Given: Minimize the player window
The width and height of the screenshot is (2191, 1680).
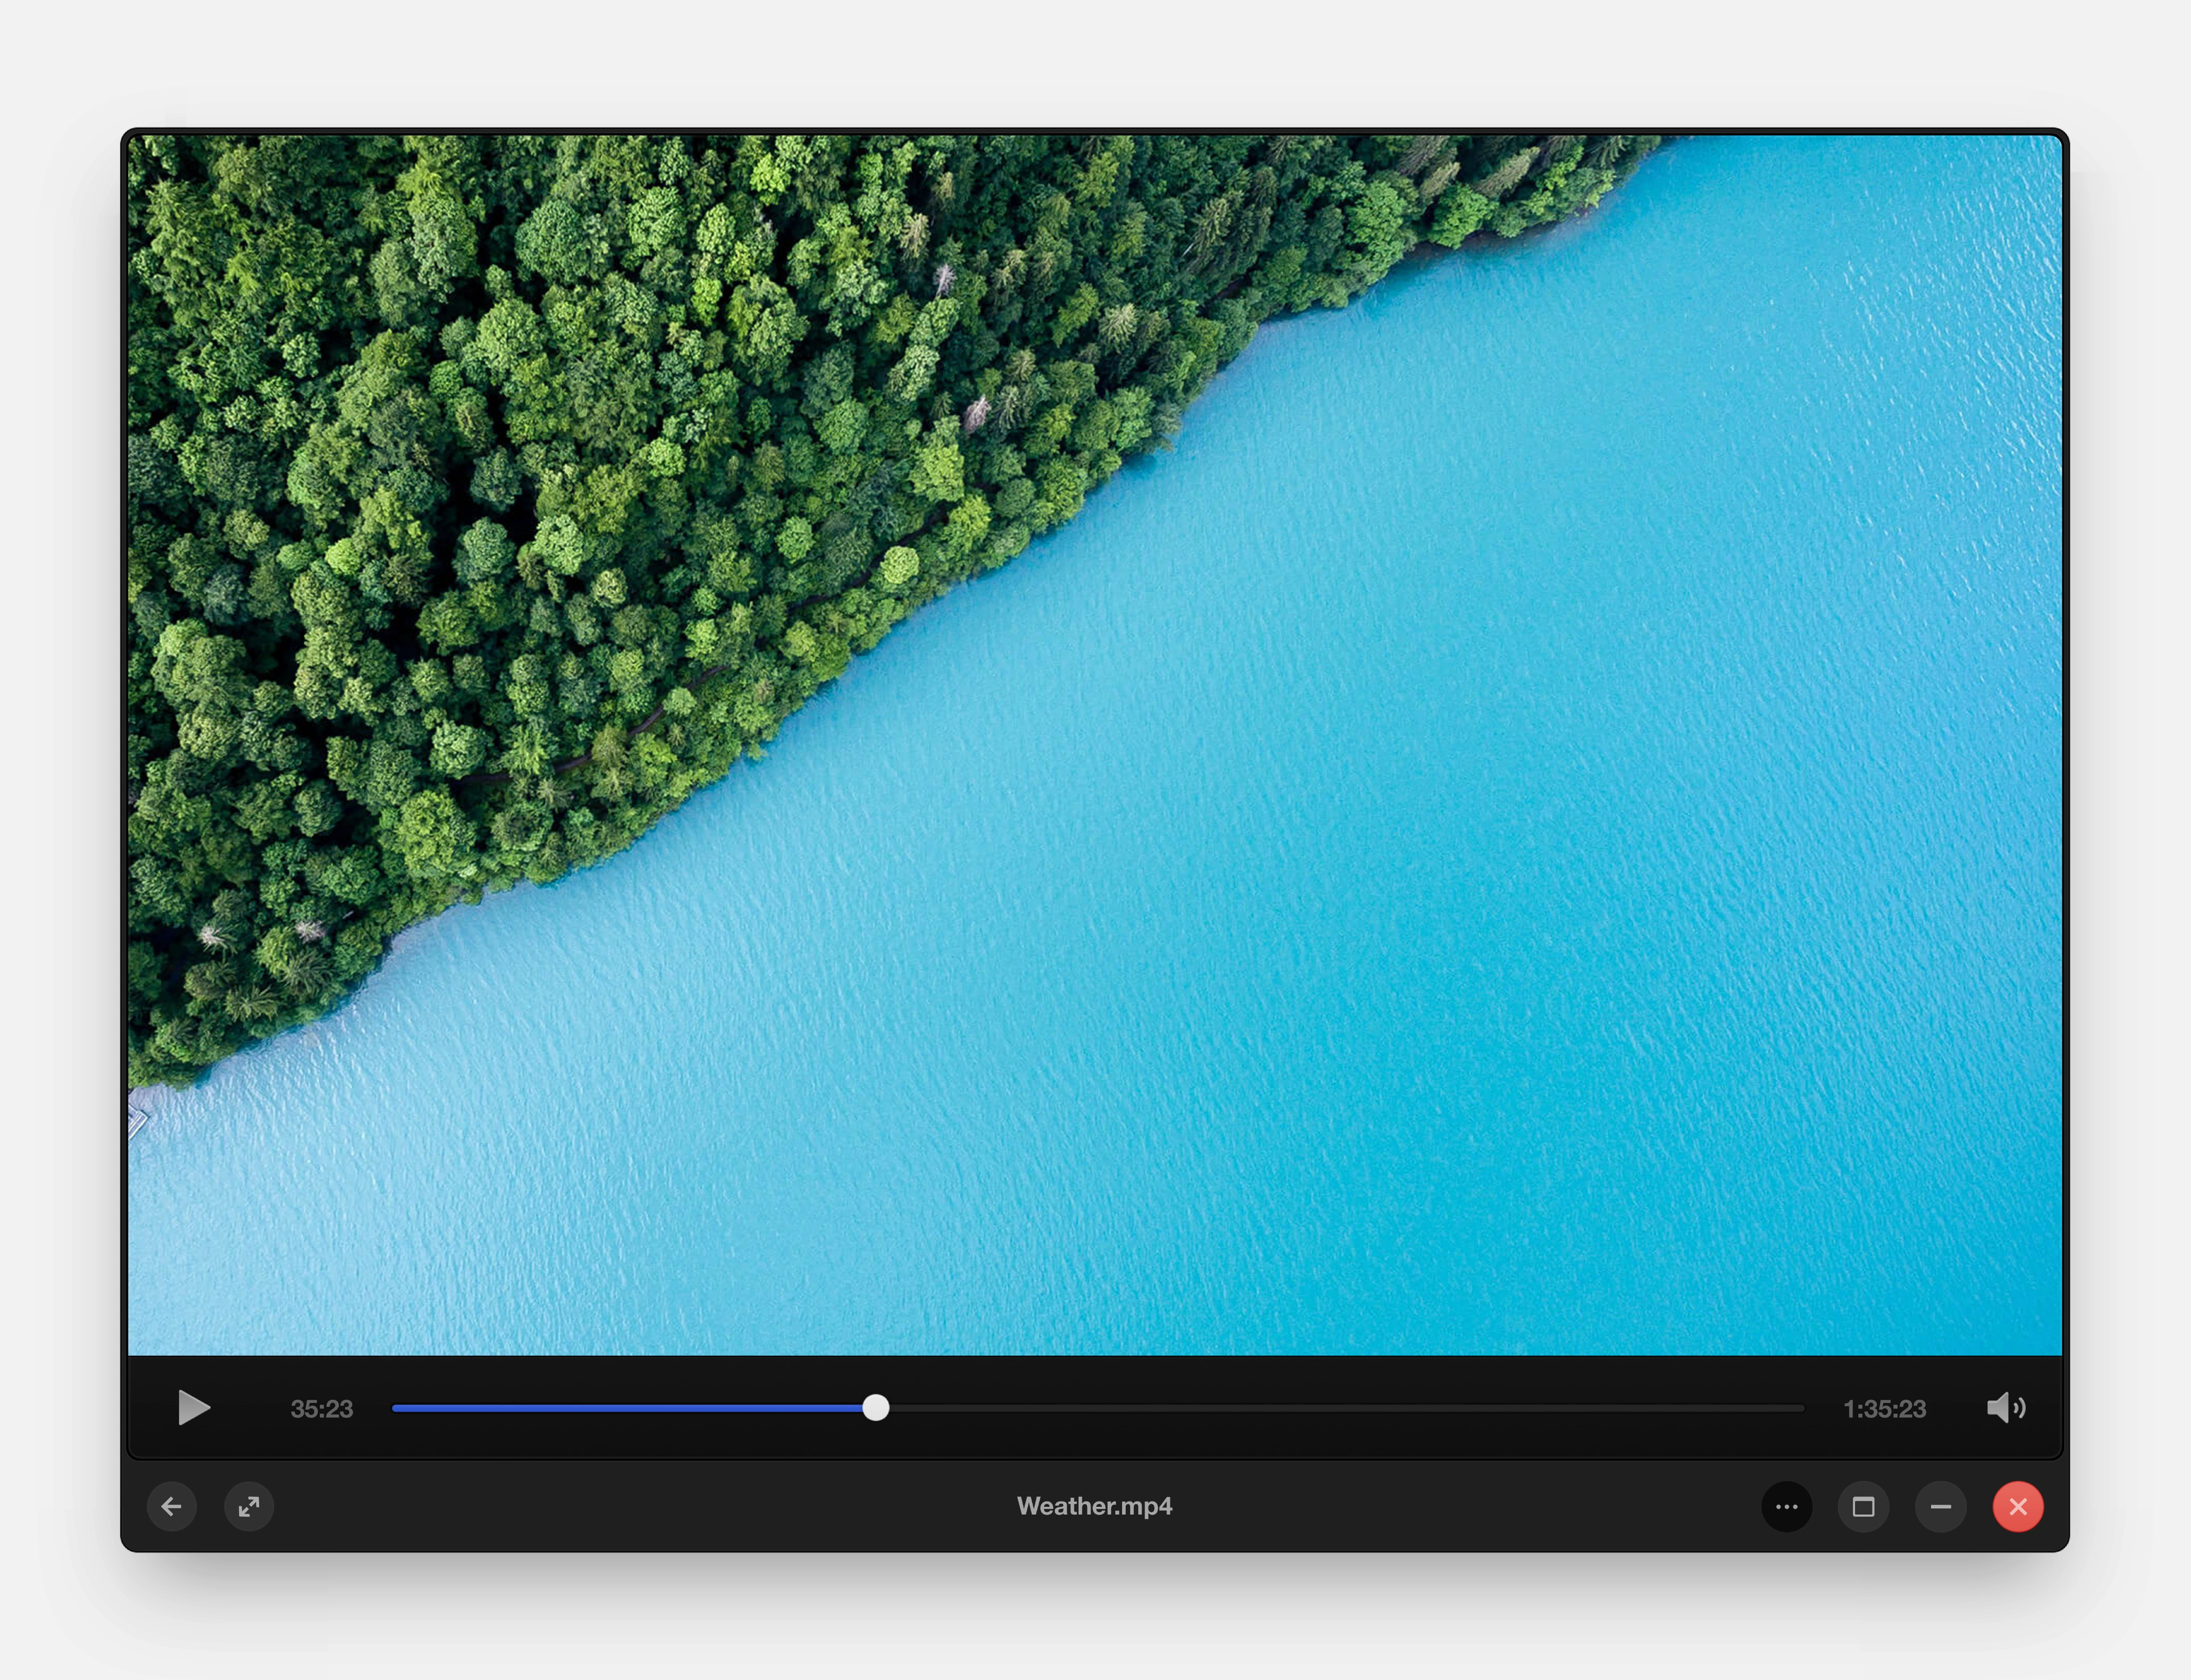Looking at the screenshot, I should [1941, 1506].
